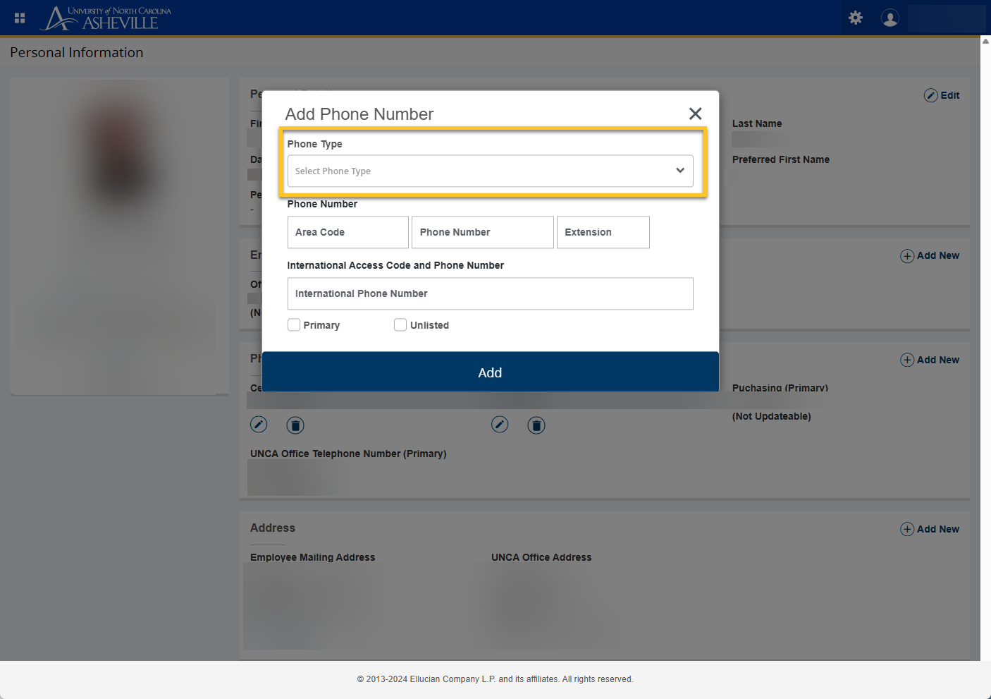Click the first phone's trash delete icon
Screen dimensions: 991x699
(295, 425)
